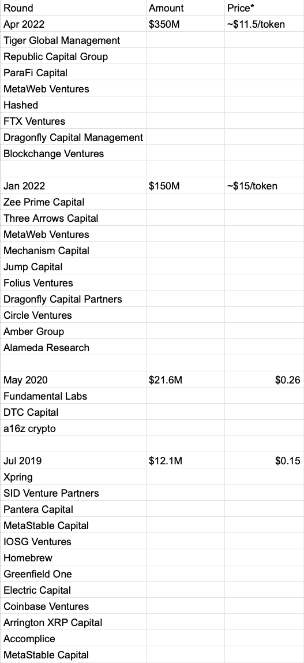304x663 pixels.
Task: Click the May 2020 round cell
Action: click(73, 379)
